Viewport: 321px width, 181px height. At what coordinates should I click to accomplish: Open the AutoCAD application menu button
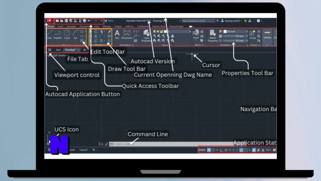click(50, 21)
